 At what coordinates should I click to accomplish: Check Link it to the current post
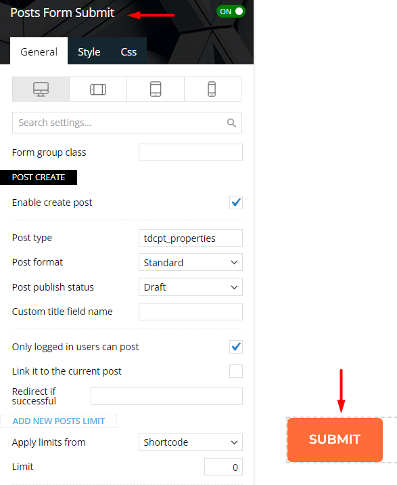coord(236,371)
